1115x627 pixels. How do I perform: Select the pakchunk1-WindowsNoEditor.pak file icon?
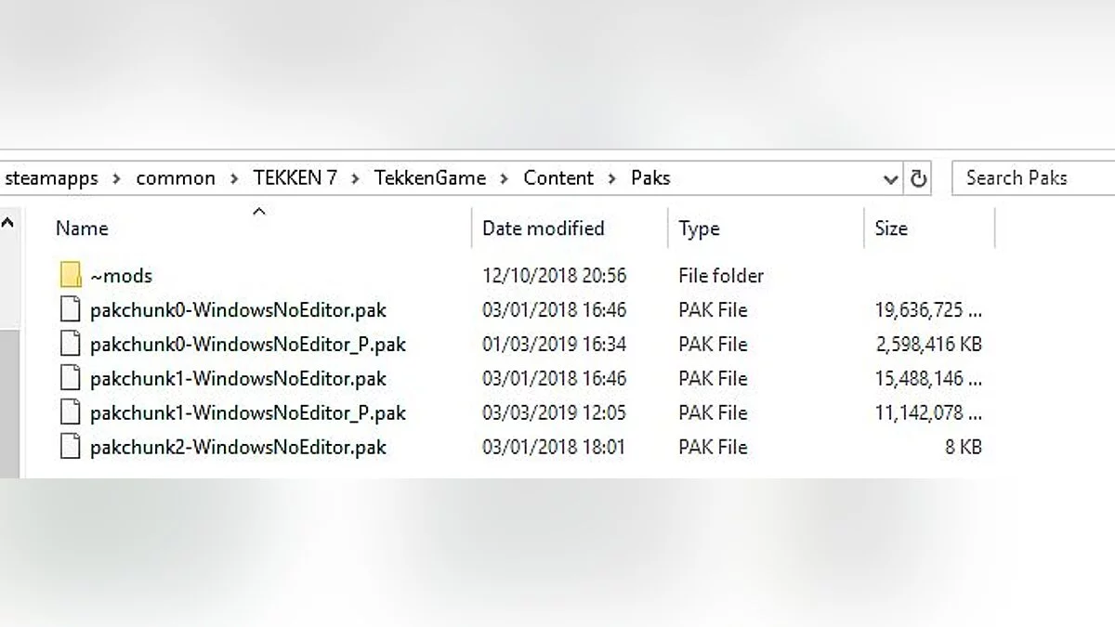71,378
